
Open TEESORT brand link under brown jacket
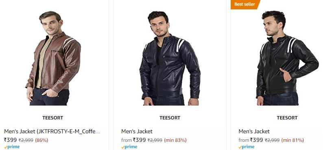[x=53, y=118]
